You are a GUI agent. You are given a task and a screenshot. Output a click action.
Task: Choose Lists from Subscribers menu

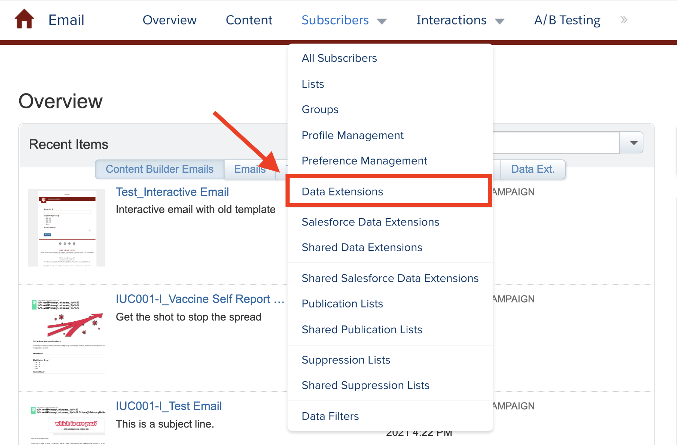point(313,84)
